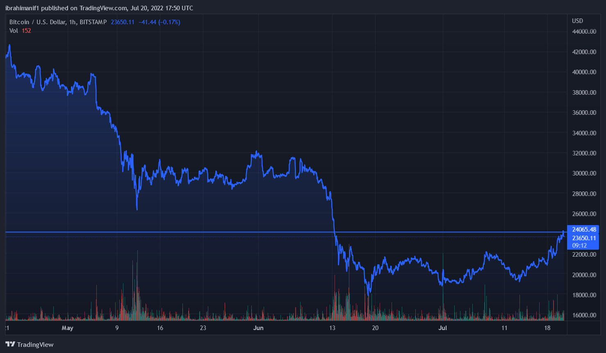Click the TradingView logo at the bottom
Image resolution: width=606 pixels, height=353 pixels.
point(30,344)
